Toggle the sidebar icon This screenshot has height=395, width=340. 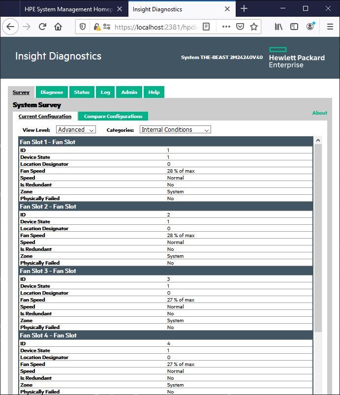point(294,27)
